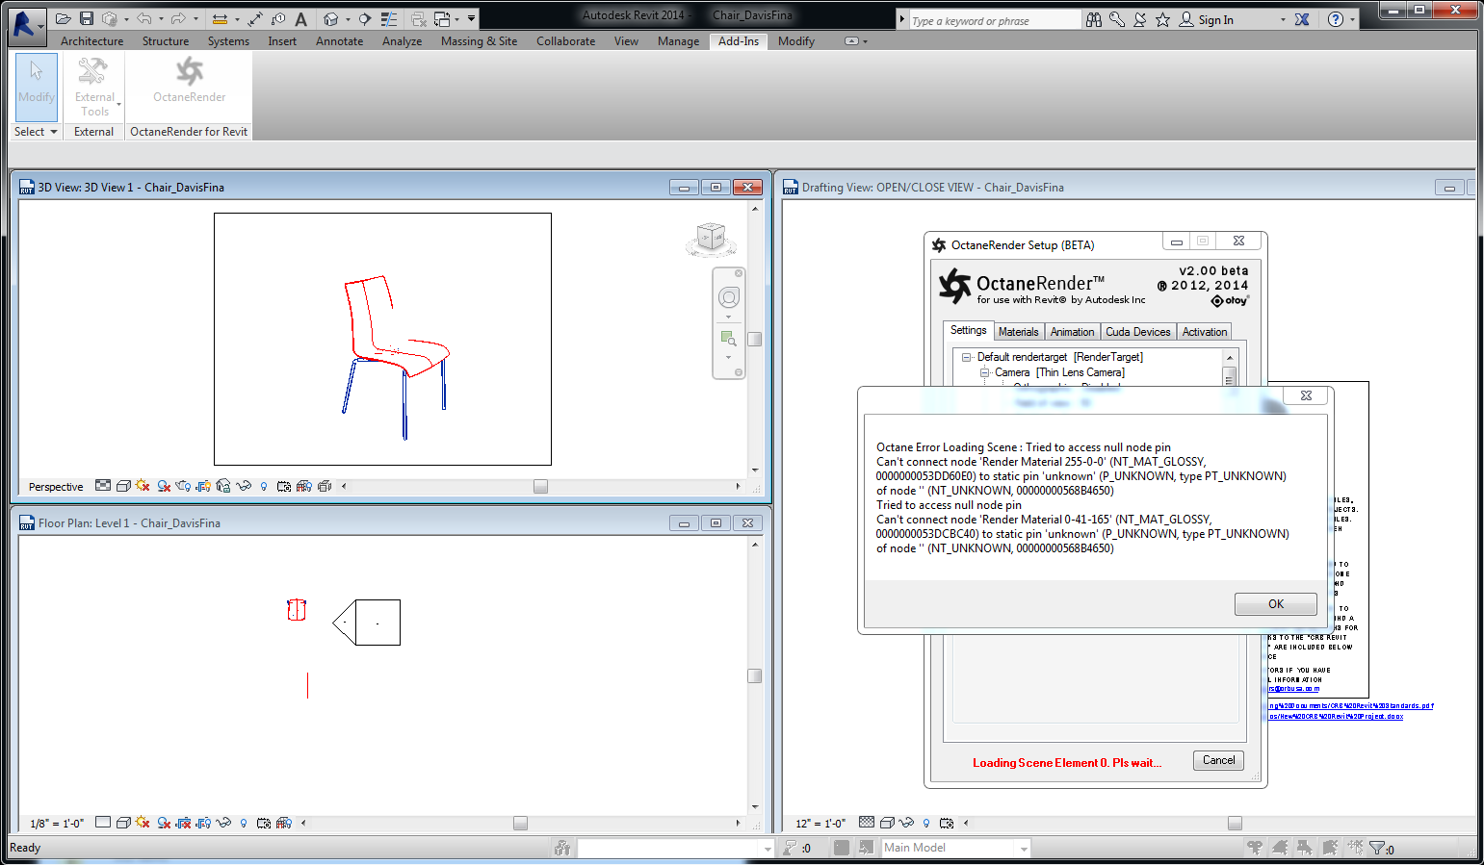The image size is (1484, 865).
Task: Open the Help question mark icon
Action: pyautogui.click(x=1336, y=19)
